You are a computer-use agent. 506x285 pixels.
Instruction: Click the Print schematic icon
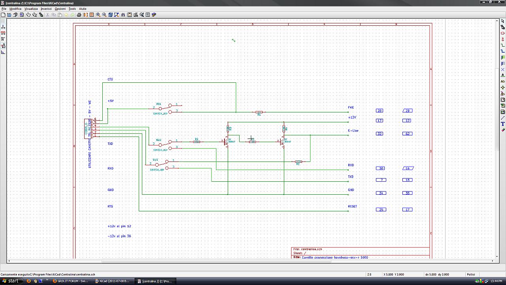click(x=79, y=15)
